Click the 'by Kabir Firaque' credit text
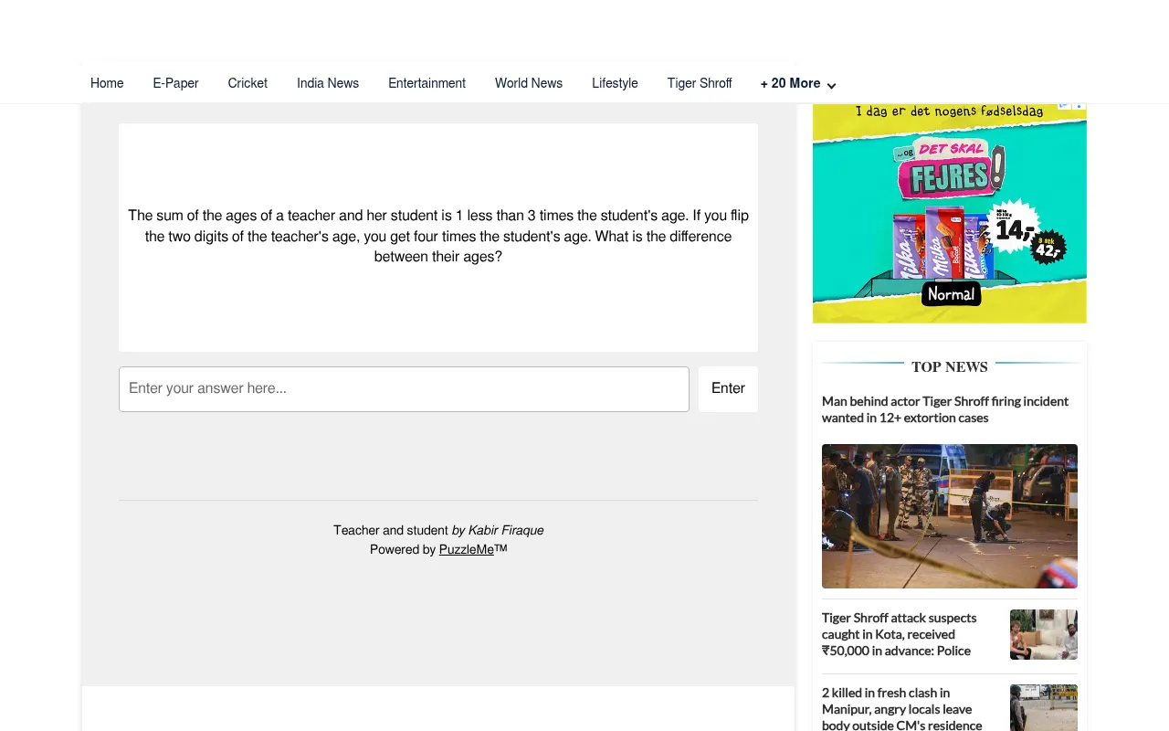The height and width of the screenshot is (731, 1169). point(498,530)
